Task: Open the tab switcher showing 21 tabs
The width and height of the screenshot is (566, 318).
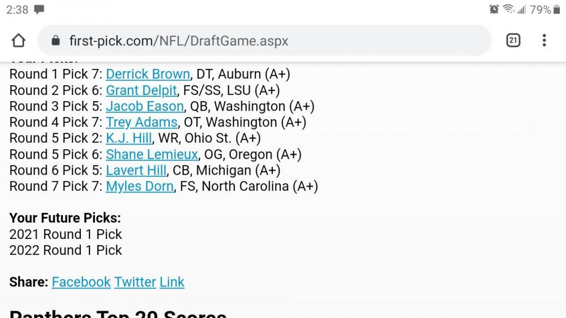Action: 513,40
